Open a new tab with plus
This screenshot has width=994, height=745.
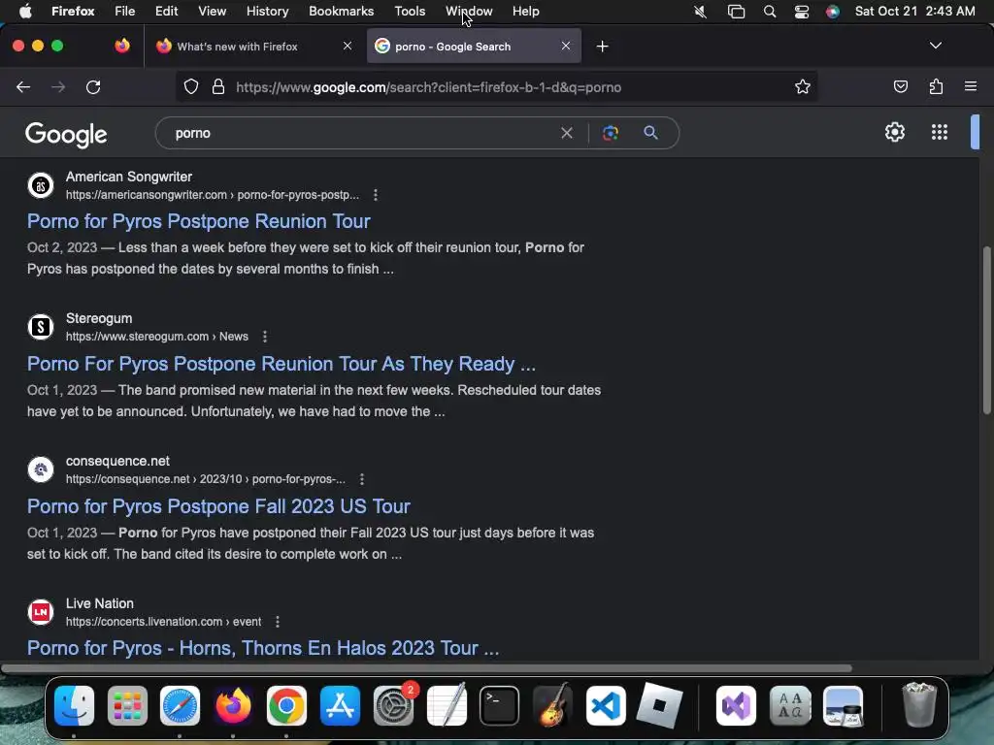602,47
